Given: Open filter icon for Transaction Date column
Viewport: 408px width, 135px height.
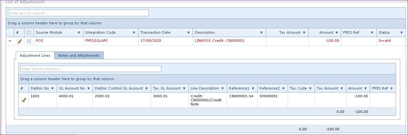Looking at the screenshot, I should pyautogui.click(x=188, y=33).
